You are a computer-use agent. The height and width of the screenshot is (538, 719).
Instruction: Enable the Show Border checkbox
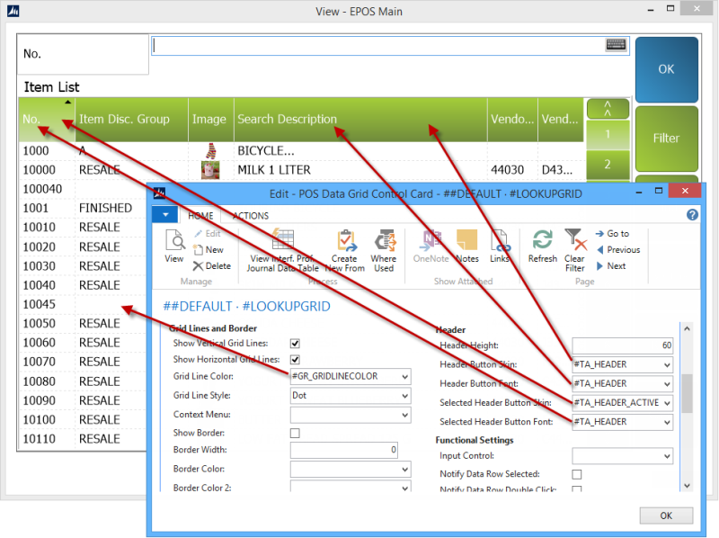tap(295, 433)
